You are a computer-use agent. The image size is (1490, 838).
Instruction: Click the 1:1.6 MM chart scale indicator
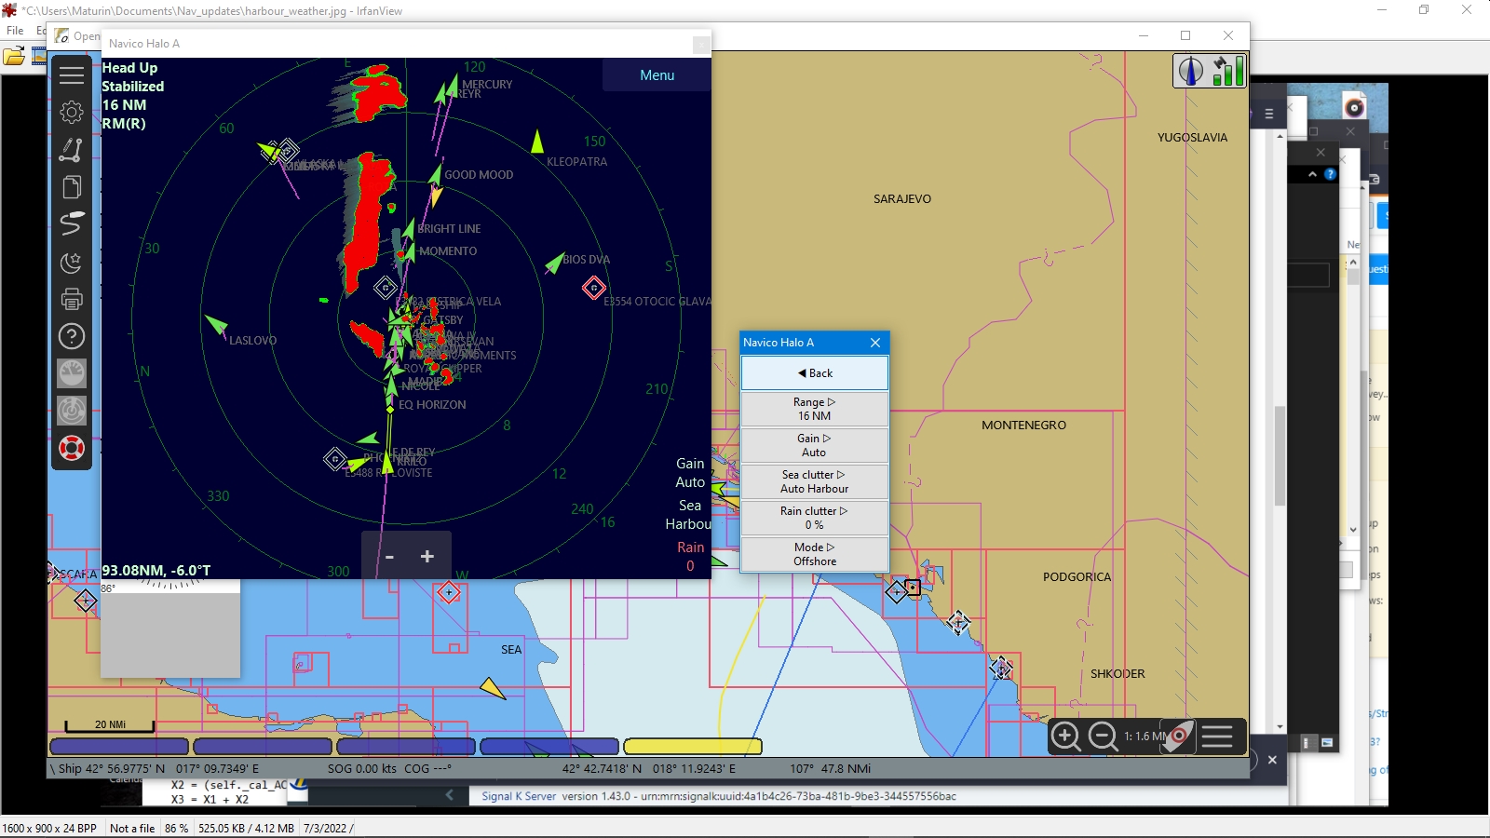(x=1142, y=736)
